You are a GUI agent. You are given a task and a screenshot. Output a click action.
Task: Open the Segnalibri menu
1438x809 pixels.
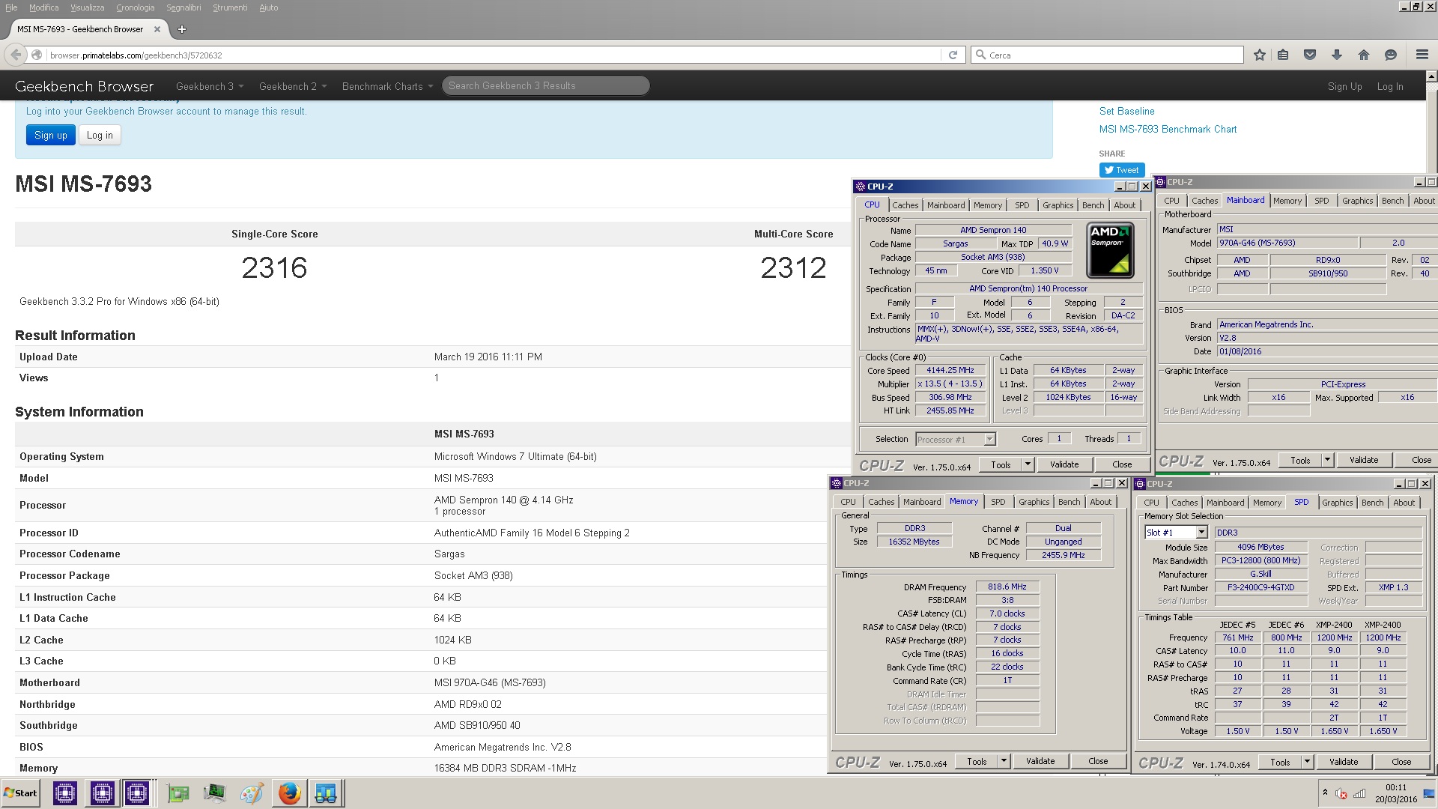[x=183, y=7]
